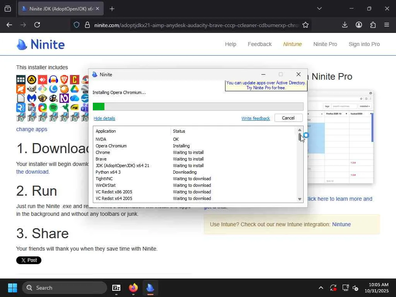The width and height of the screenshot is (396, 297).
Task: Switch to the Ninite JDK browser tab
Action: coord(61,9)
